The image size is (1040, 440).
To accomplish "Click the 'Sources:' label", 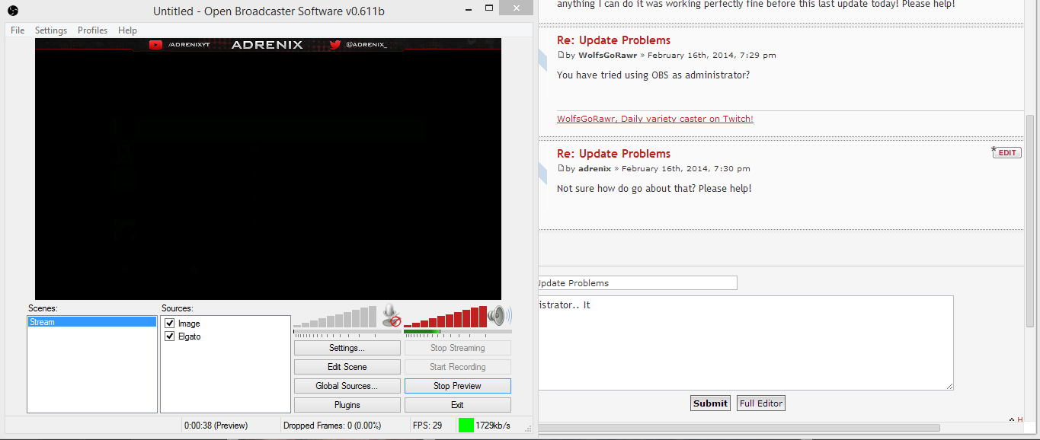I will click(x=178, y=308).
